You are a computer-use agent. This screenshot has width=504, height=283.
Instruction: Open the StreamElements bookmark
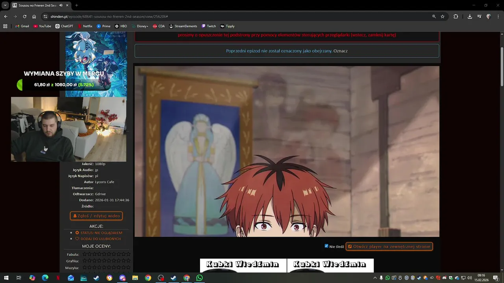[183, 26]
